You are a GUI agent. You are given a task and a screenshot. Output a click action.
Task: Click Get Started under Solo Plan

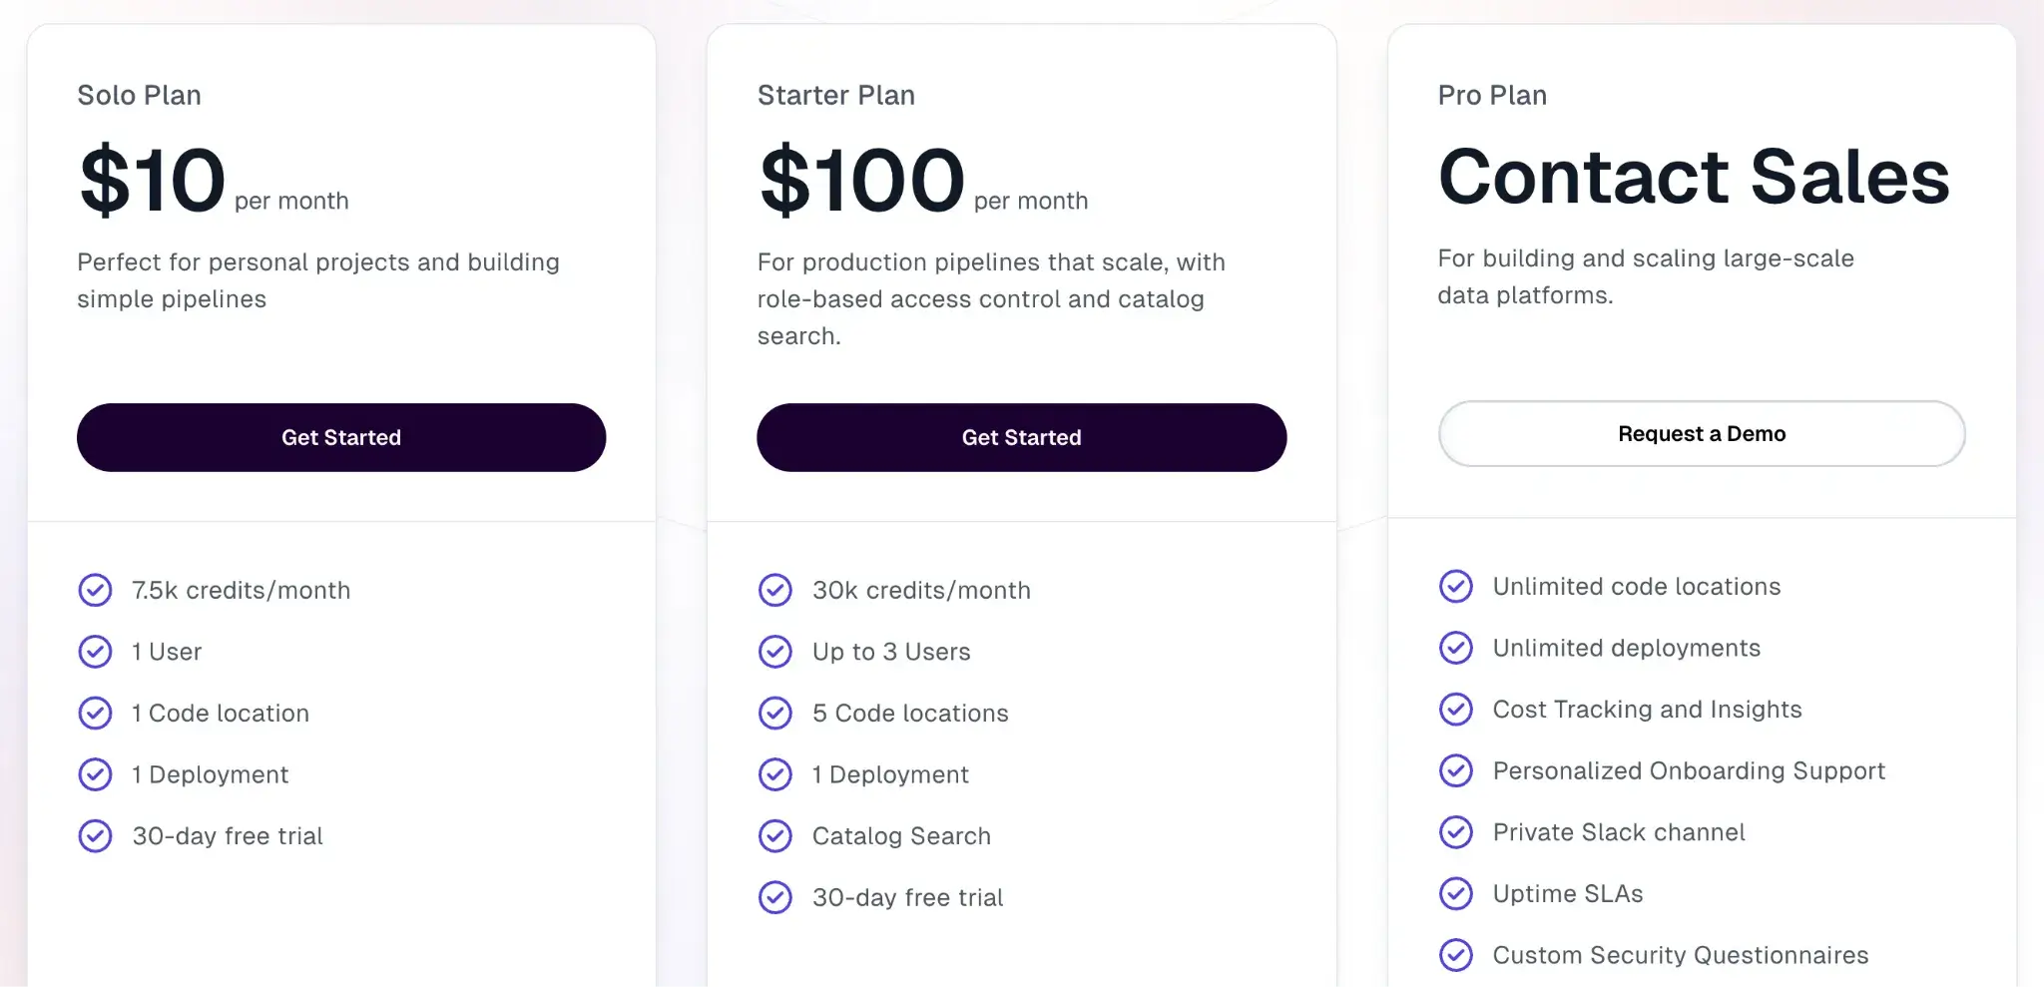pos(341,437)
